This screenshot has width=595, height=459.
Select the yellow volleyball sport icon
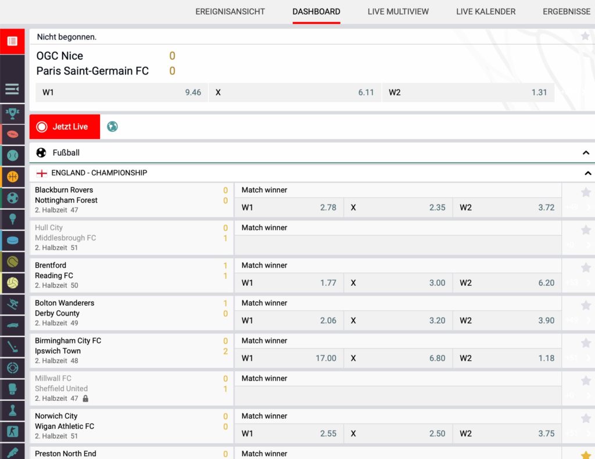[x=12, y=283]
